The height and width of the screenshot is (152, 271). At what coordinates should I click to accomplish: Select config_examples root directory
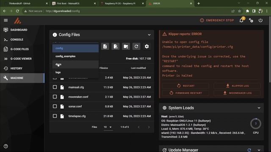[x=75, y=56]
